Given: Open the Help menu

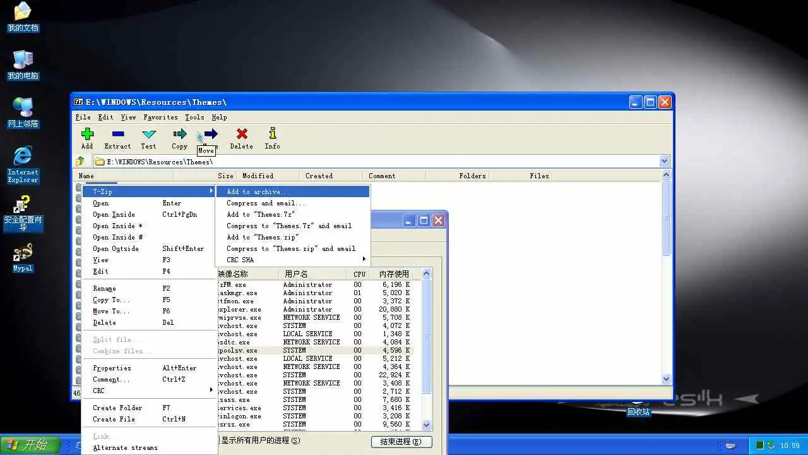Looking at the screenshot, I should [x=219, y=117].
